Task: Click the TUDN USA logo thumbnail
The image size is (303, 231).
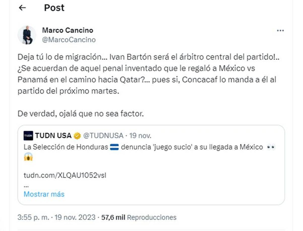Action: click(x=28, y=135)
